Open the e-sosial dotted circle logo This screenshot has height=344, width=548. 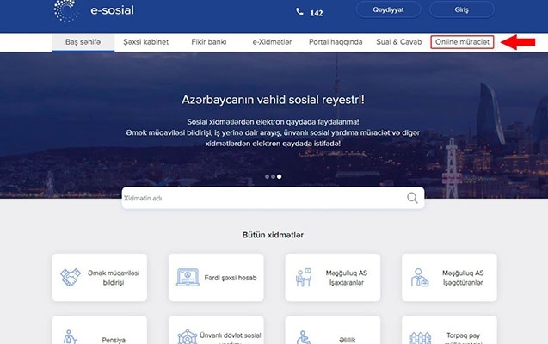[x=65, y=10]
